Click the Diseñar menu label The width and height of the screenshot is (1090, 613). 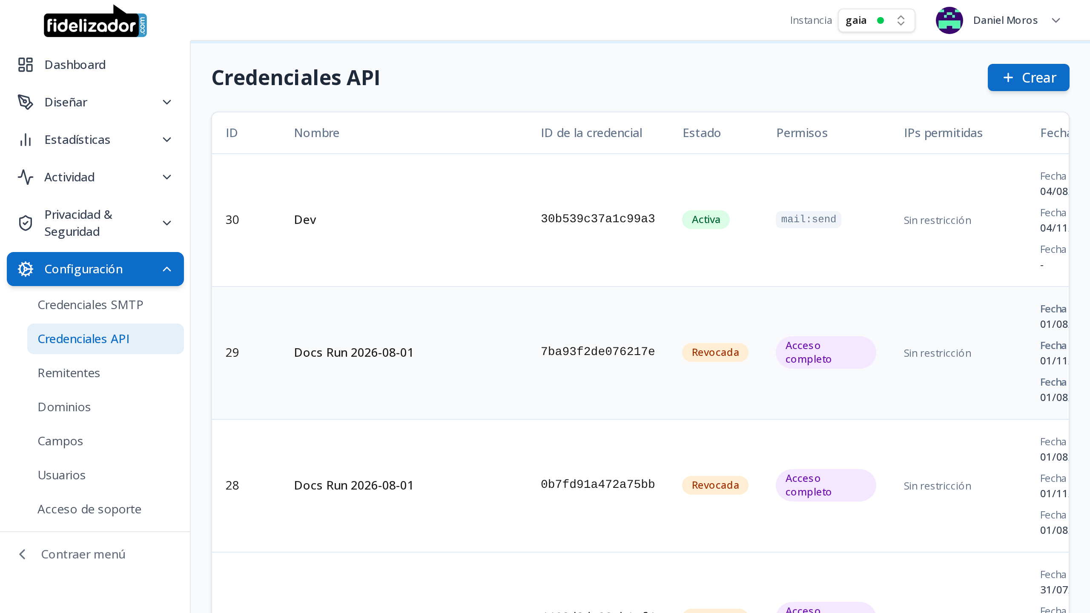[66, 102]
